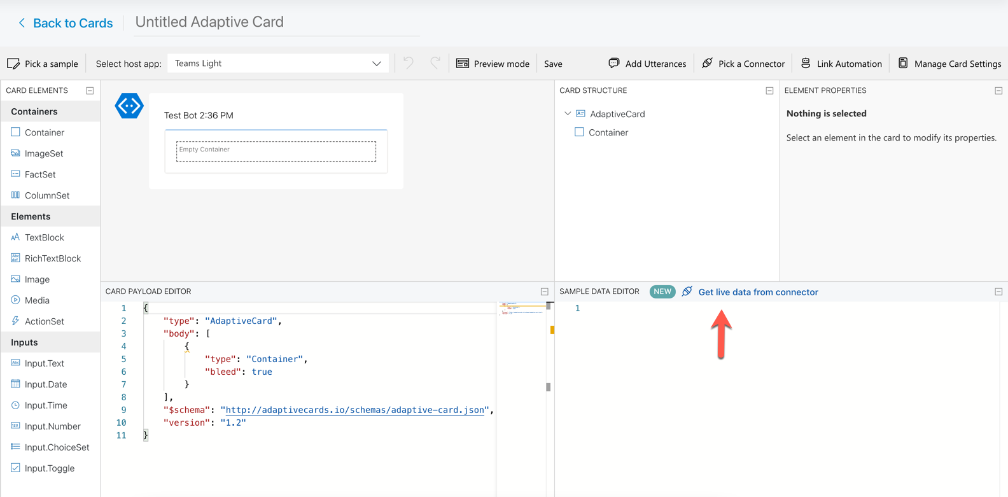Collapse the Sample Data Editor panel
The image size is (1008, 497).
pyautogui.click(x=998, y=291)
